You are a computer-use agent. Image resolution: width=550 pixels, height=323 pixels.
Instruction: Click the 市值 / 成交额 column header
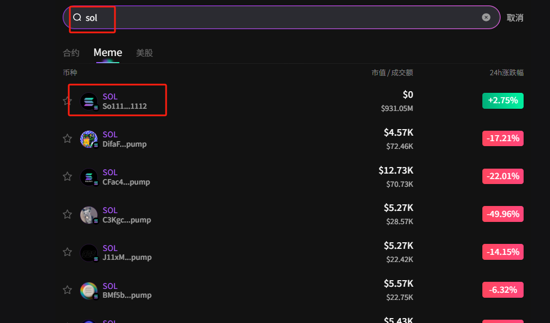click(x=392, y=73)
